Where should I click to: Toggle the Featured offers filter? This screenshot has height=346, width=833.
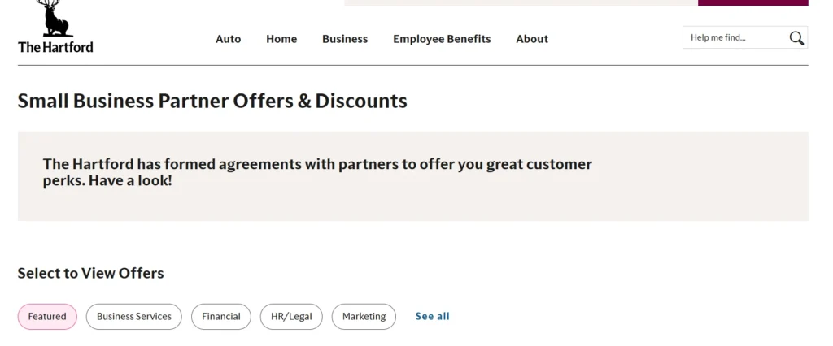pos(47,316)
